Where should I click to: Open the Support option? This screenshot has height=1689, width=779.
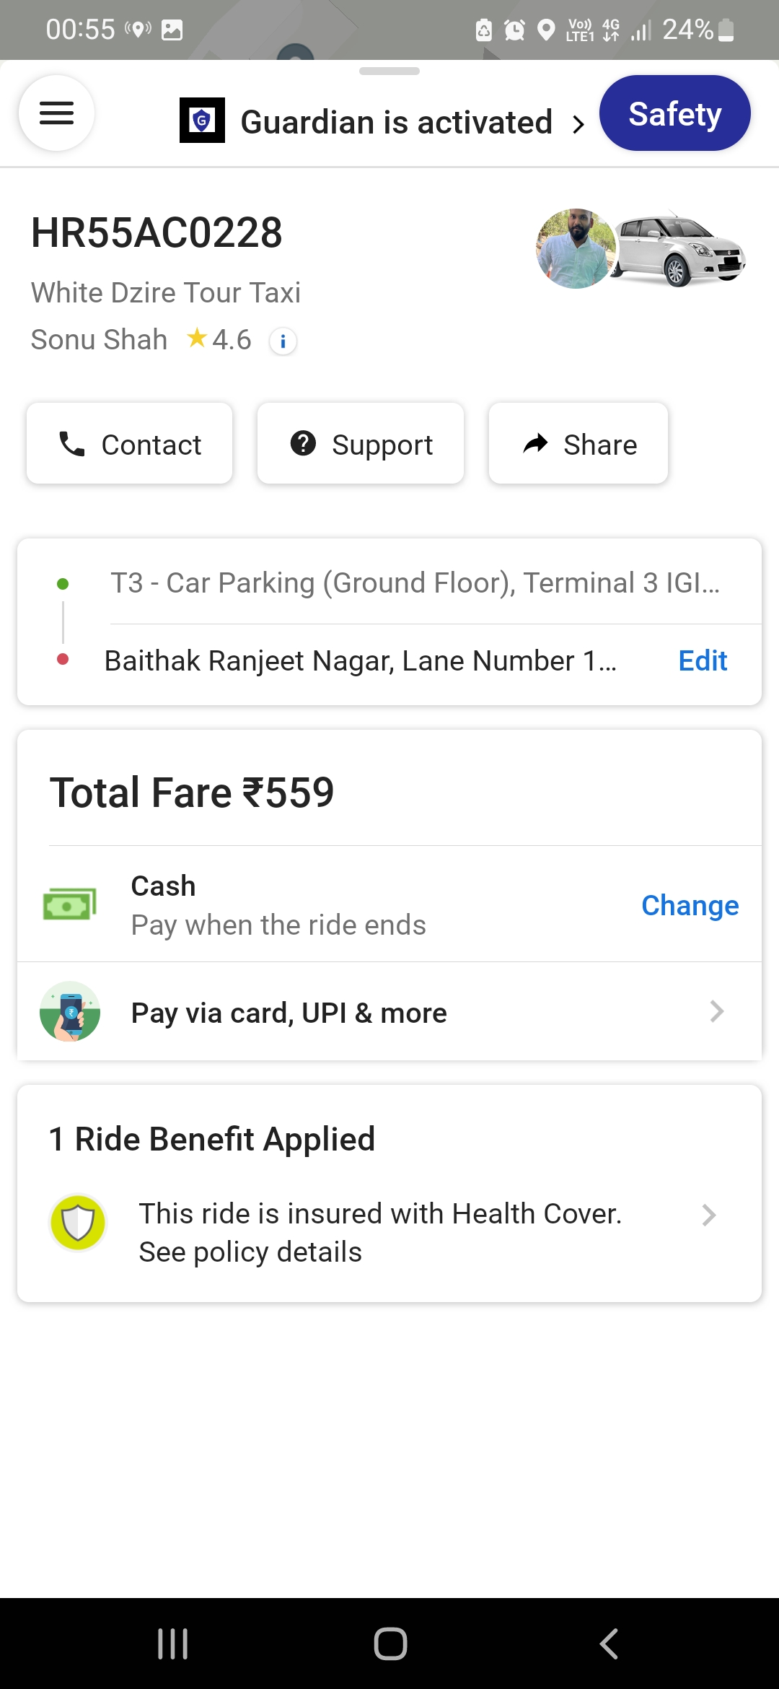(361, 444)
